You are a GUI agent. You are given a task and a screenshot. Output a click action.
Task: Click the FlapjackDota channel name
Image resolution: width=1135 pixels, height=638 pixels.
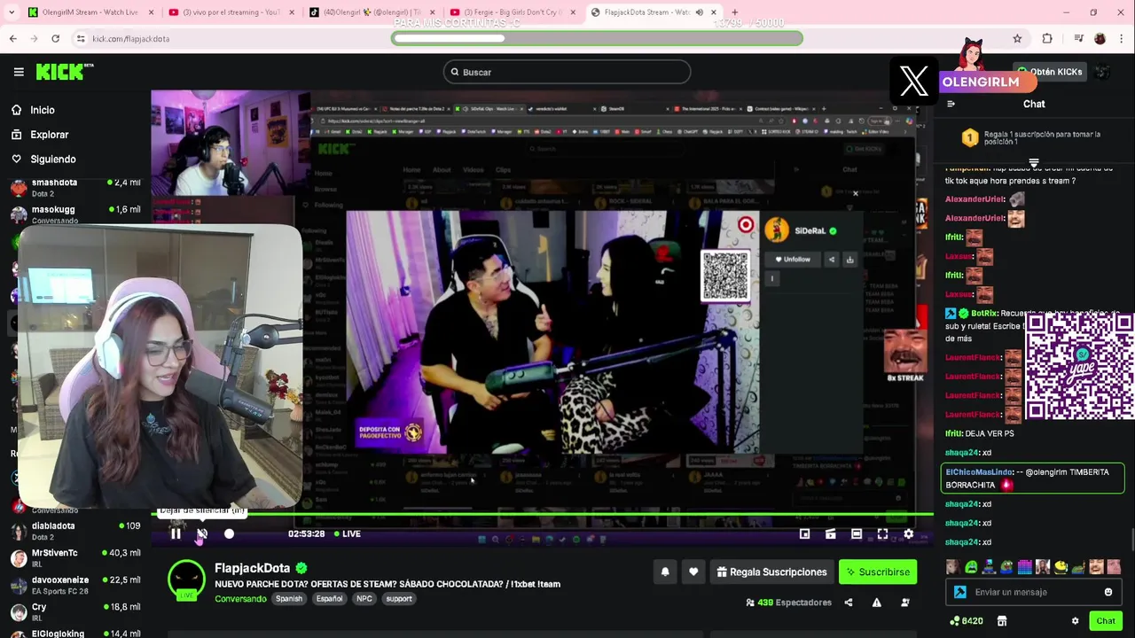(x=252, y=568)
